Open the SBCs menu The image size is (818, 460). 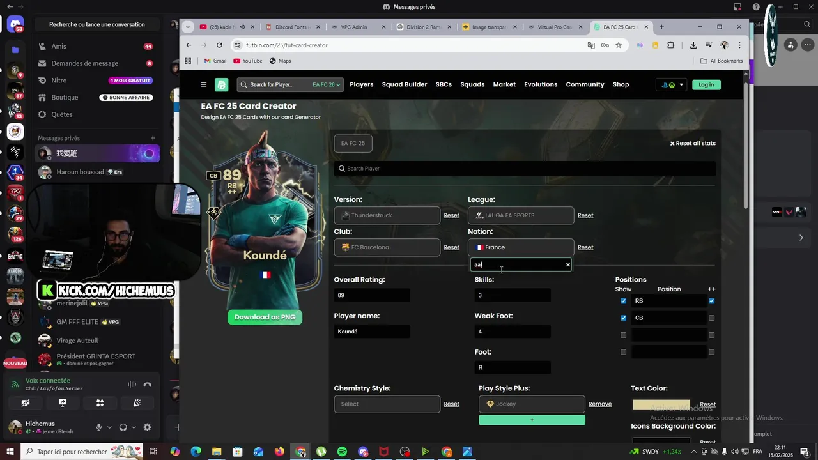click(444, 84)
